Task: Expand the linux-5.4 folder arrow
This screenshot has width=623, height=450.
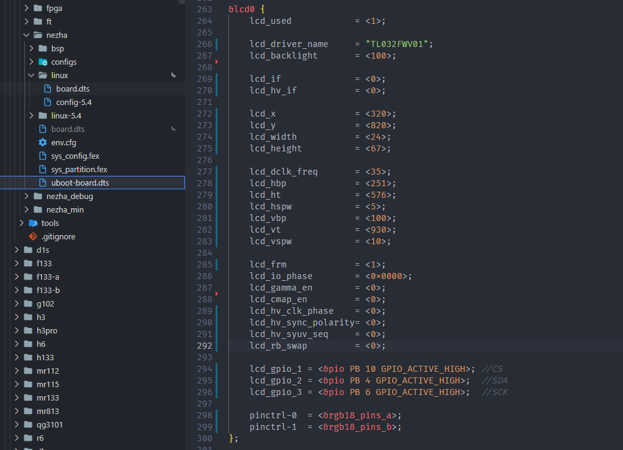Action: click(x=32, y=115)
